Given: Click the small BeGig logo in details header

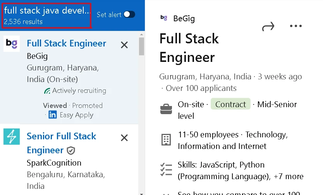Looking at the screenshot, I should (x=164, y=18).
